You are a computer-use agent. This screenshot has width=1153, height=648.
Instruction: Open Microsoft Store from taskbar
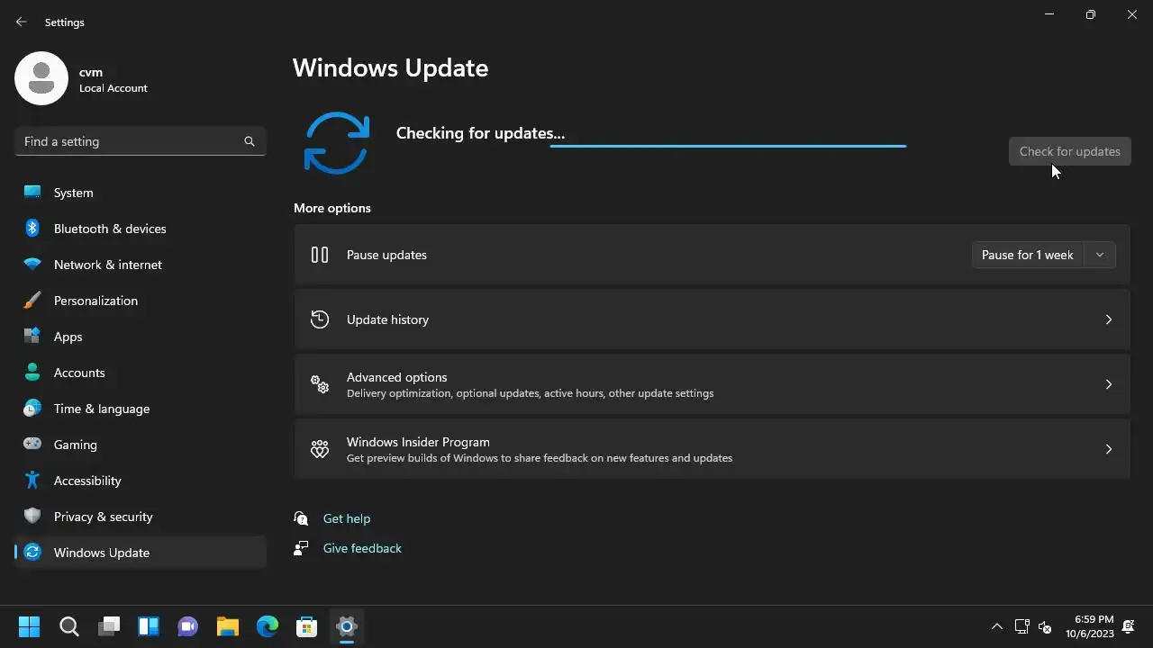coord(307,626)
